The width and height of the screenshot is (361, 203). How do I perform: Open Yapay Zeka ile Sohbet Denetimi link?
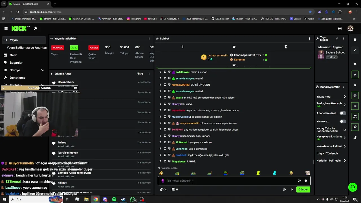pyautogui.click(x=331, y=130)
